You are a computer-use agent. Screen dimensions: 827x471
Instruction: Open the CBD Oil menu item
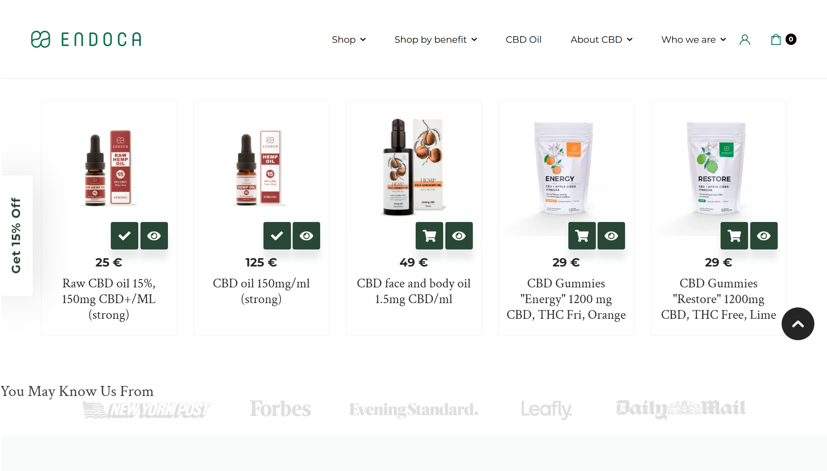click(x=523, y=40)
